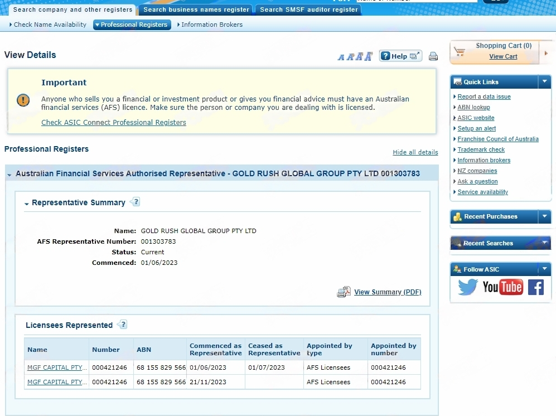
Task: Open ASIC YouTube icon
Action: pos(502,287)
